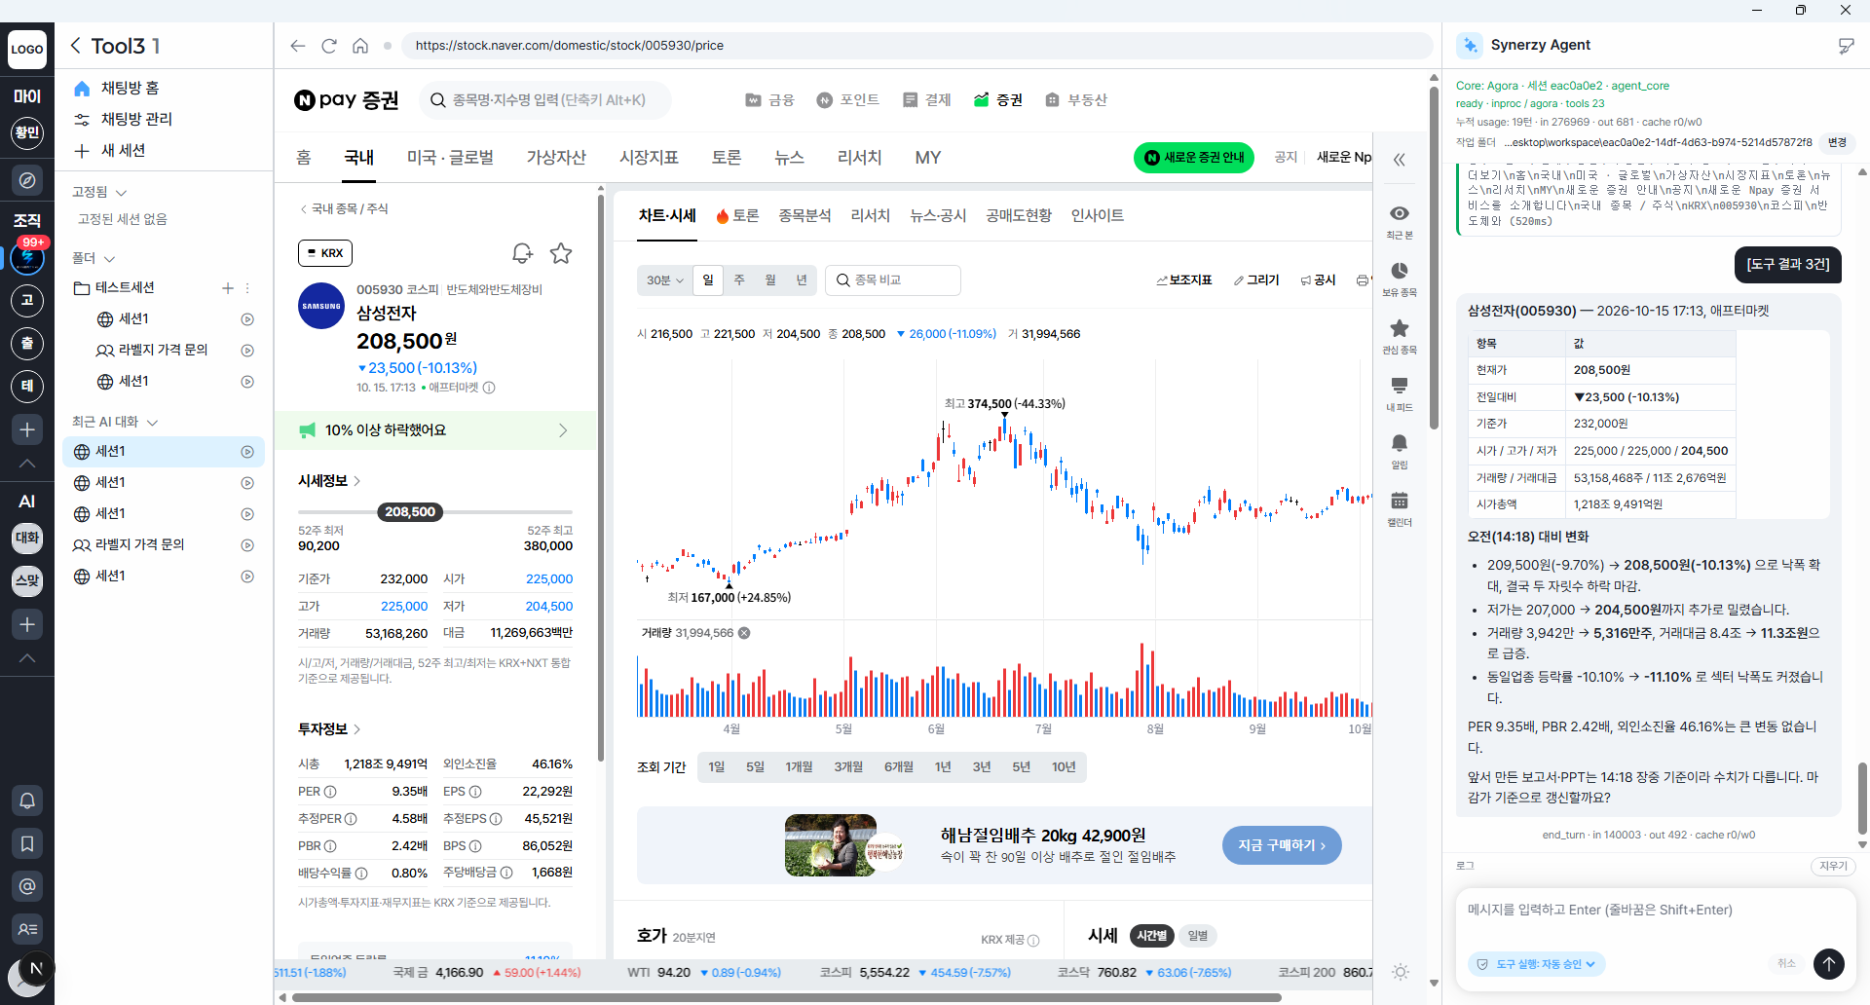Select the 일 chart interval
Screen dimensions: 1870x1005
[x=708, y=280]
